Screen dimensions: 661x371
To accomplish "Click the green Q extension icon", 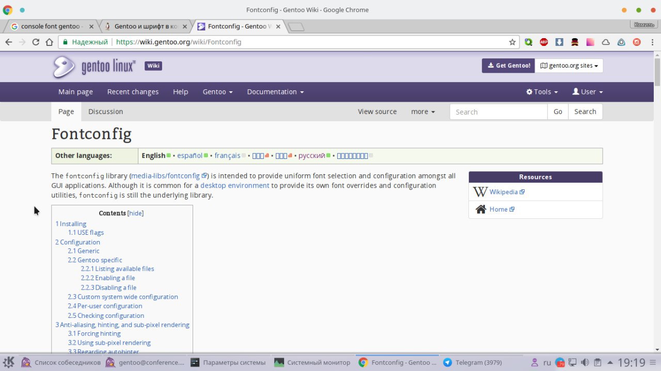I will pos(528,42).
